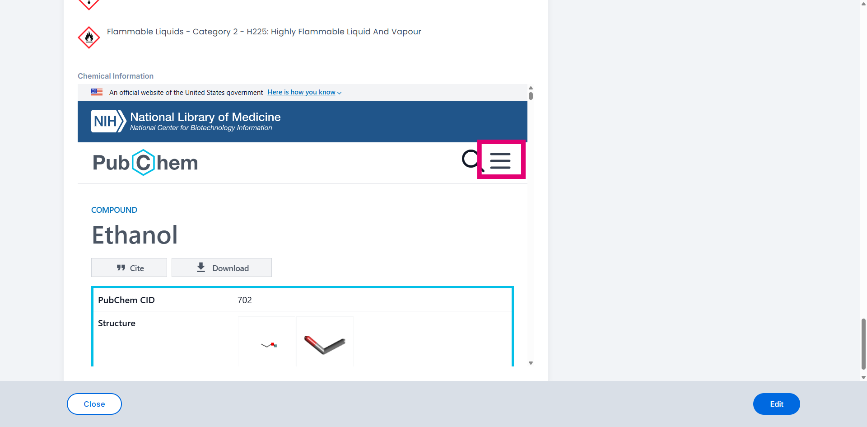This screenshot has height=427, width=867.
Task: Click the flammable hazard pictogram
Action: click(x=89, y=38)
